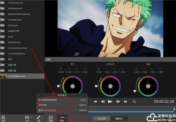
Task: Select 将快照复制到剪贴板 (Copy snapshot) menu item
Action: coord(48,100)
